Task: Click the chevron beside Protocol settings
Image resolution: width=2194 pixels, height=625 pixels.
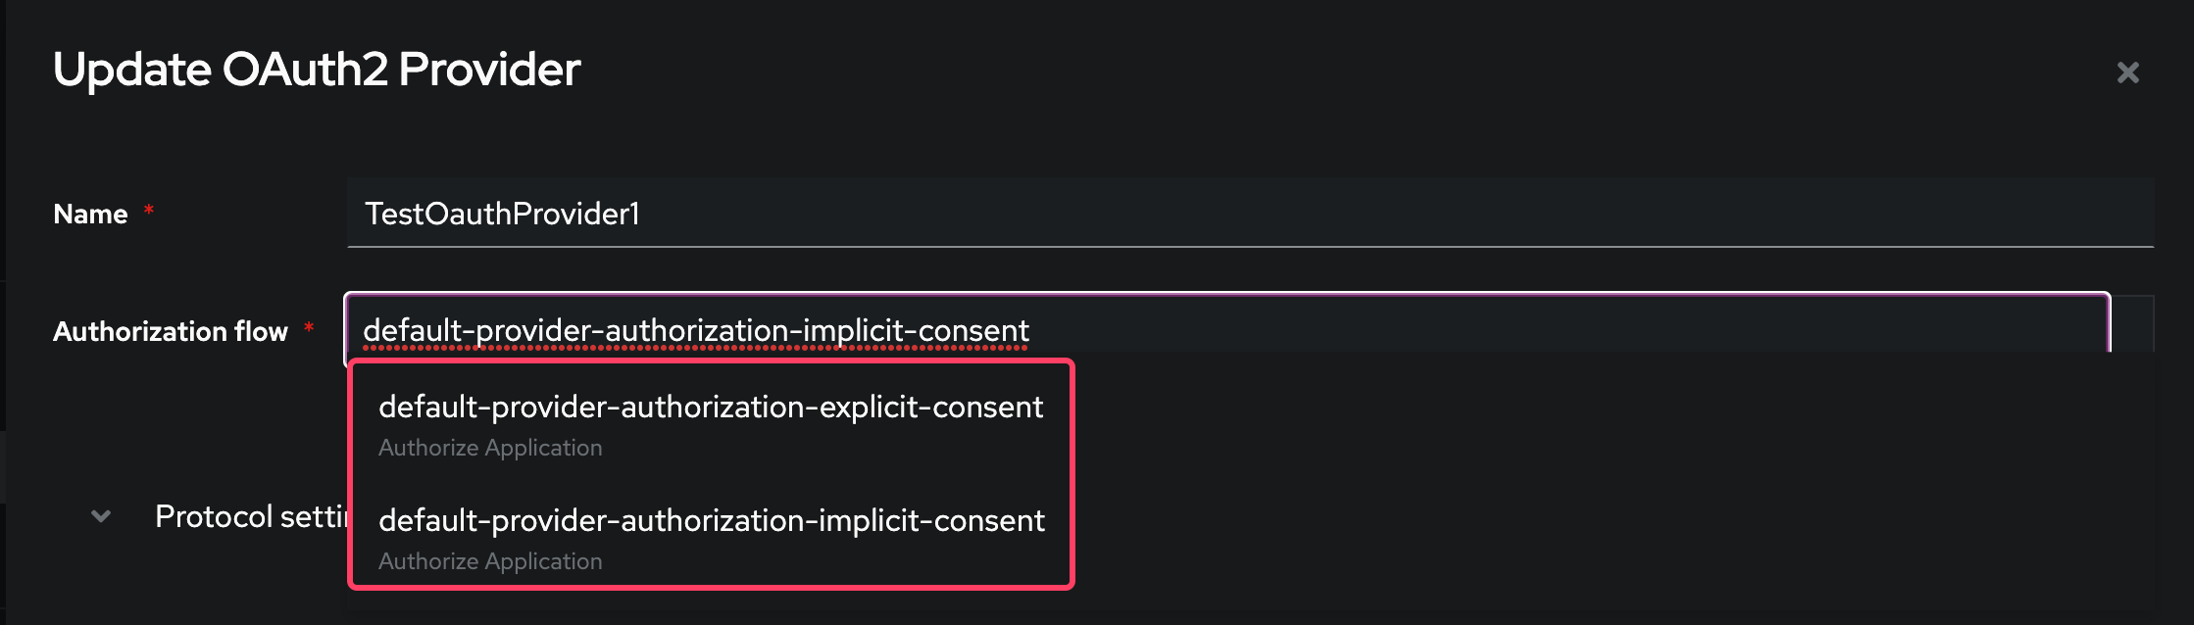Action: 99,516
